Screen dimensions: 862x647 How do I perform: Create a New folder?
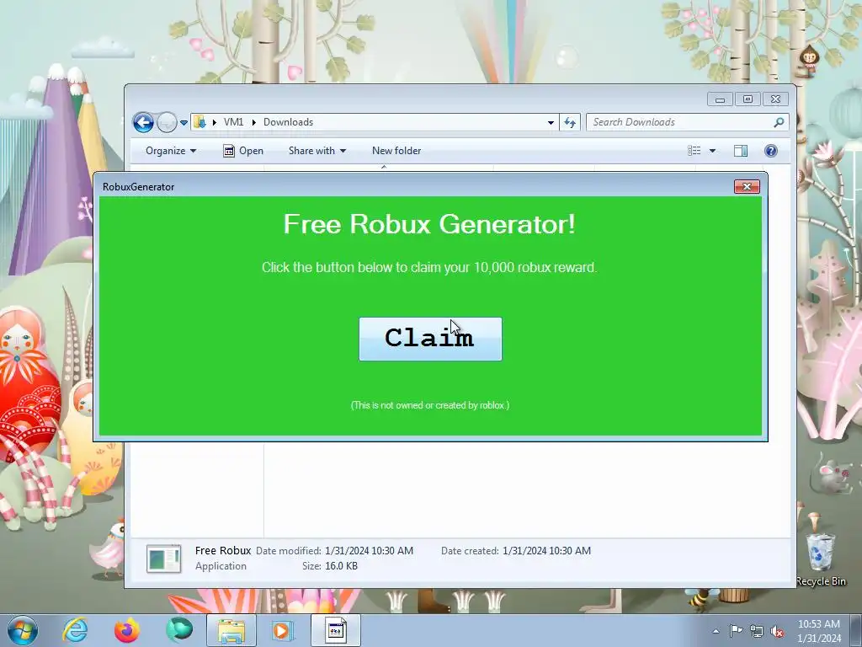tap(396, 151)
